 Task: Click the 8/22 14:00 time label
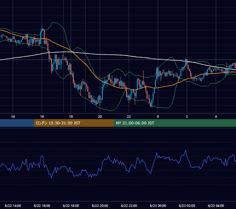tap(13, 206)
